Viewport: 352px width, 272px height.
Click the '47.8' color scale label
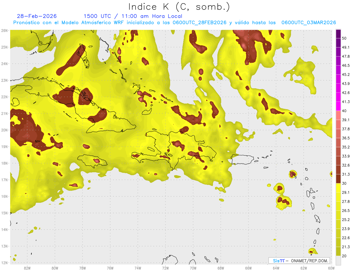tap(346, 56)
